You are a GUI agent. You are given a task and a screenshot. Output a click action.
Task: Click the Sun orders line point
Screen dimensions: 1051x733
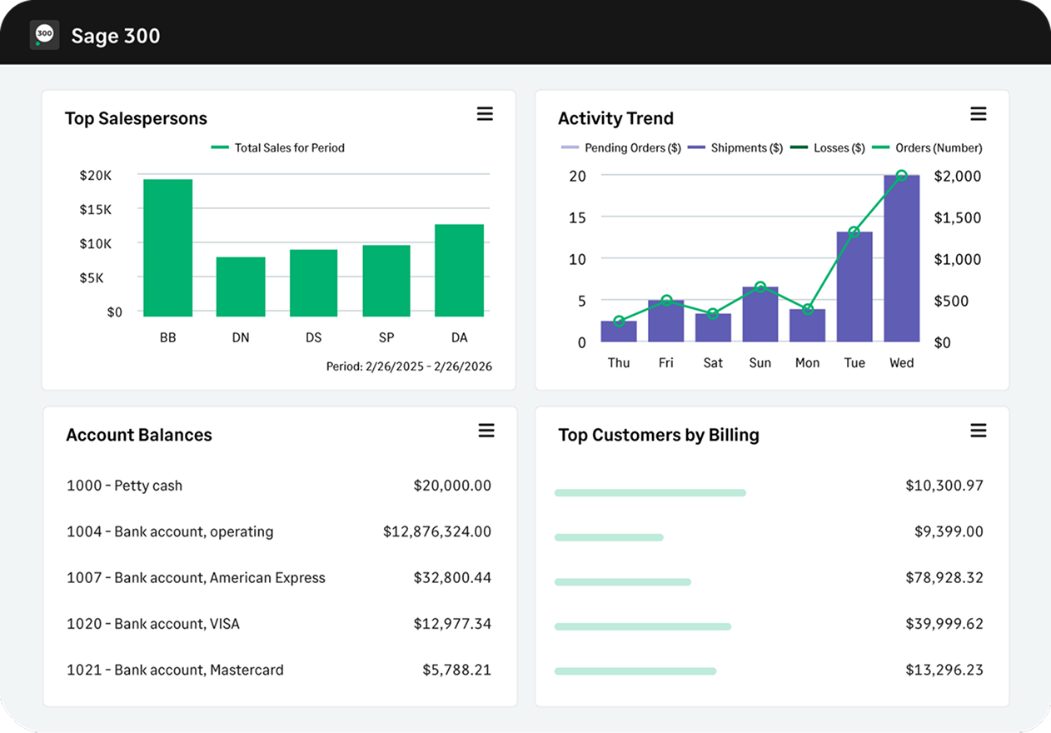pos(760,287)
